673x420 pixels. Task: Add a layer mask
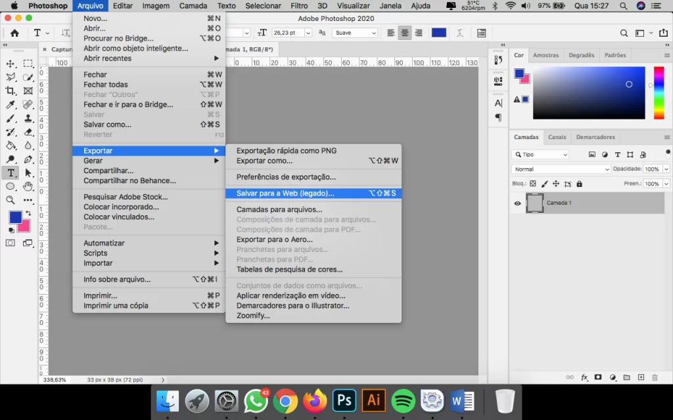[x=598, y=377]
